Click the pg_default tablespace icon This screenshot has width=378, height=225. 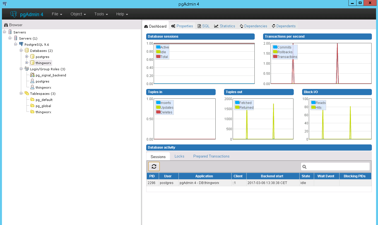(32, 100)
